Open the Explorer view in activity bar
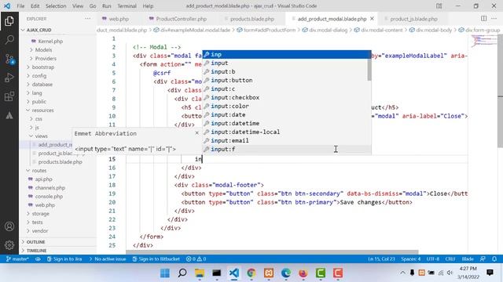The image size is (503, 282). (x=9, y=21)
